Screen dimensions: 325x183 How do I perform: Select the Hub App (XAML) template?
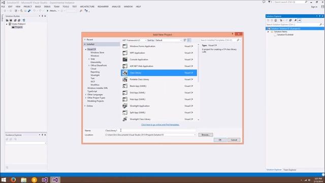coord(159,100)
